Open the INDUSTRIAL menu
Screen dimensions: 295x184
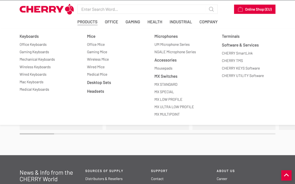(181, 22)
